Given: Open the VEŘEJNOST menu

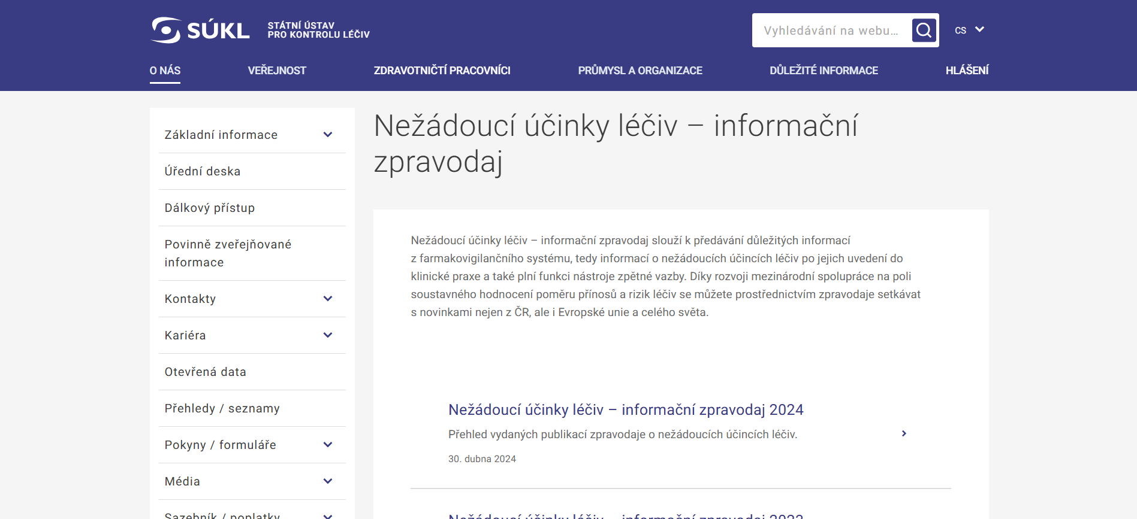Looking at the screenshot, I should click(277, 71).
